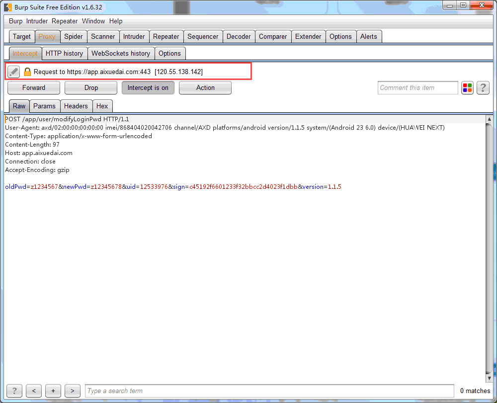Switch to the Params view tab

(x=44, y=106)
